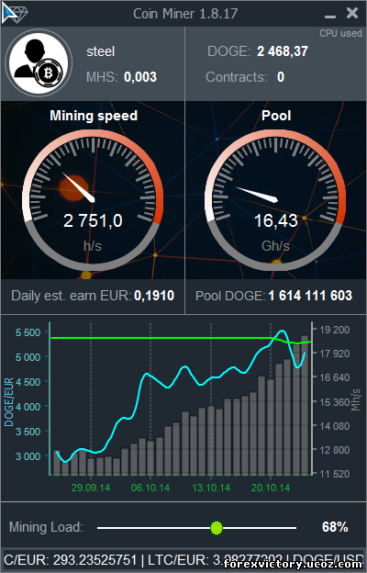Click the 'Pool' heading

(276, 116)
